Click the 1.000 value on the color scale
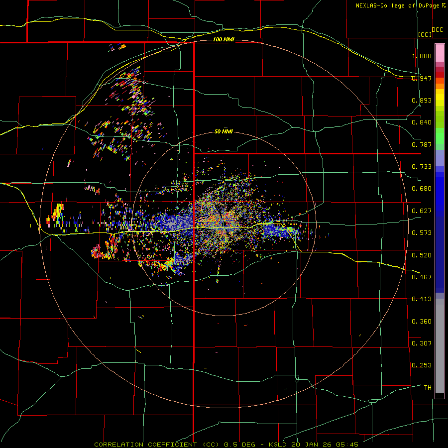The width and height of the screenshot is (448, 448). click(422, 56)
